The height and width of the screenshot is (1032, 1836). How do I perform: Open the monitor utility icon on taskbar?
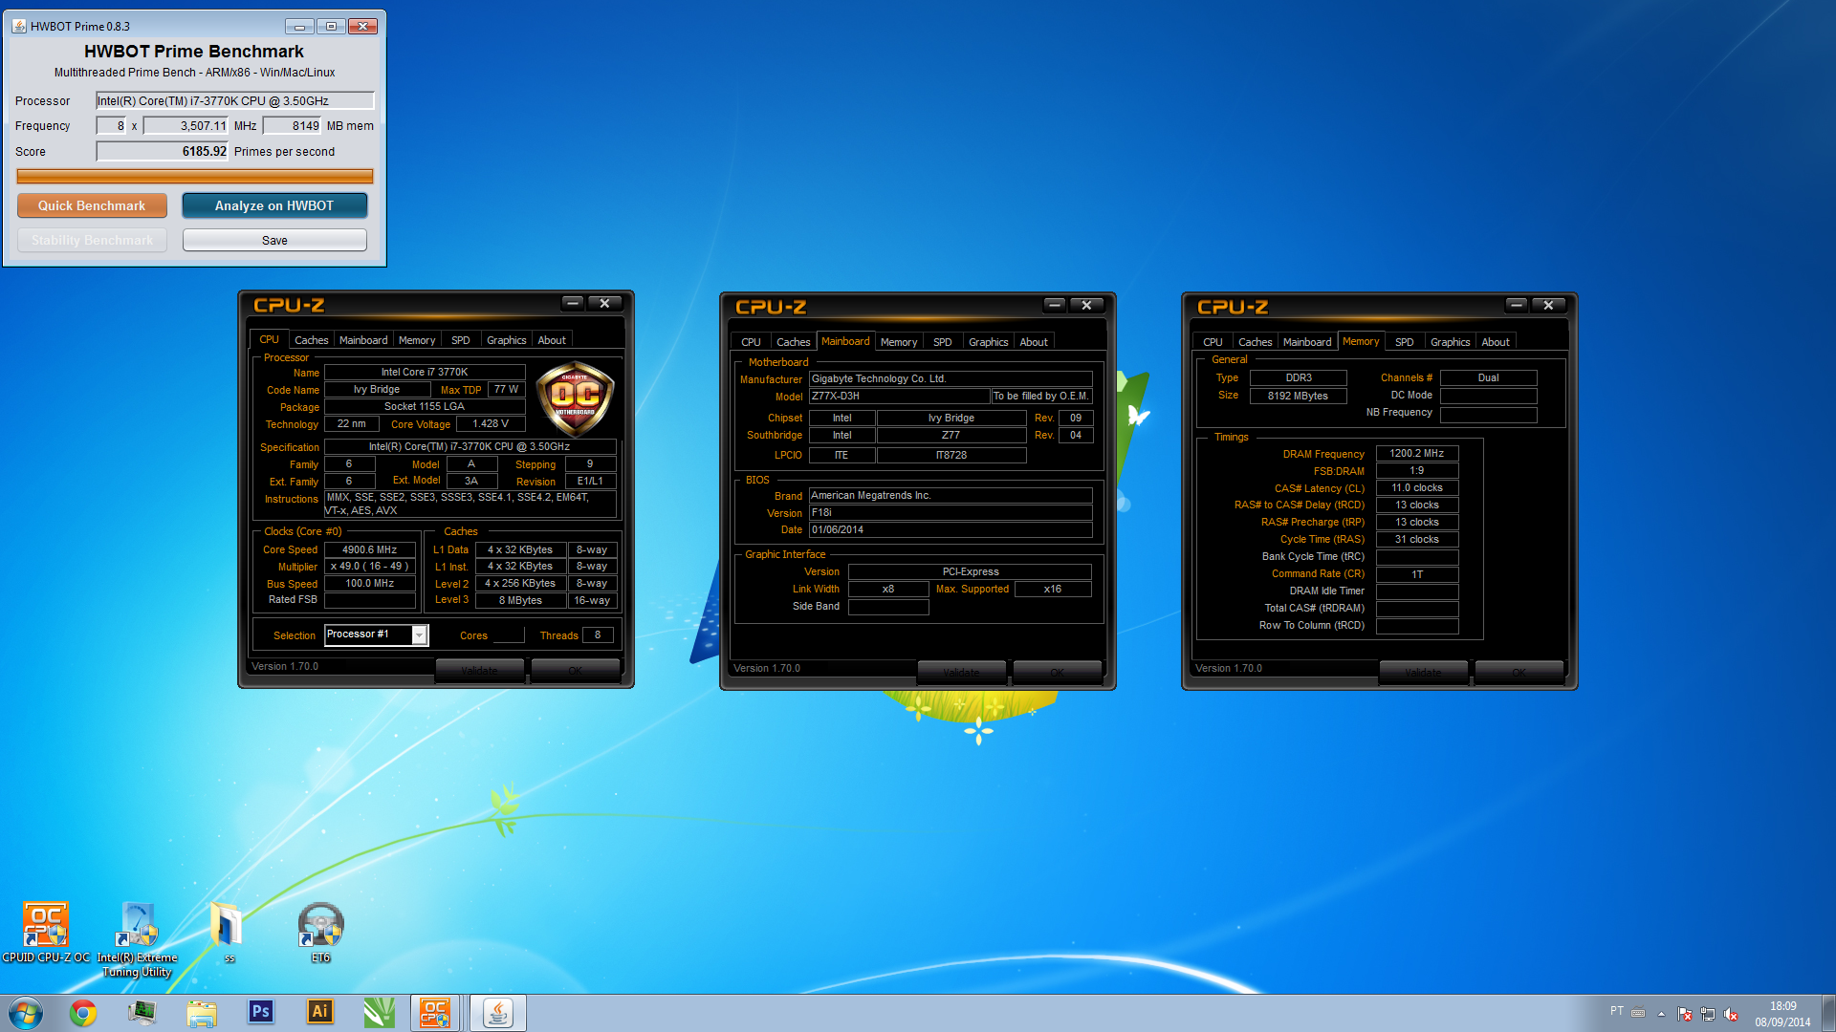(142, 1013)
